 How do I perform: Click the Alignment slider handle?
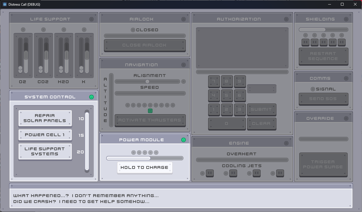147,81
